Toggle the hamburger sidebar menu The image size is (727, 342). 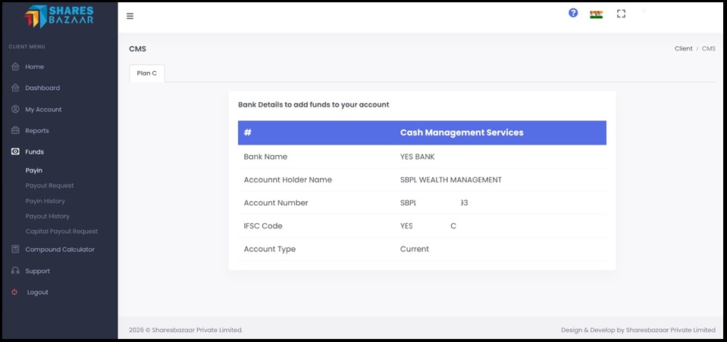(130, 16)
